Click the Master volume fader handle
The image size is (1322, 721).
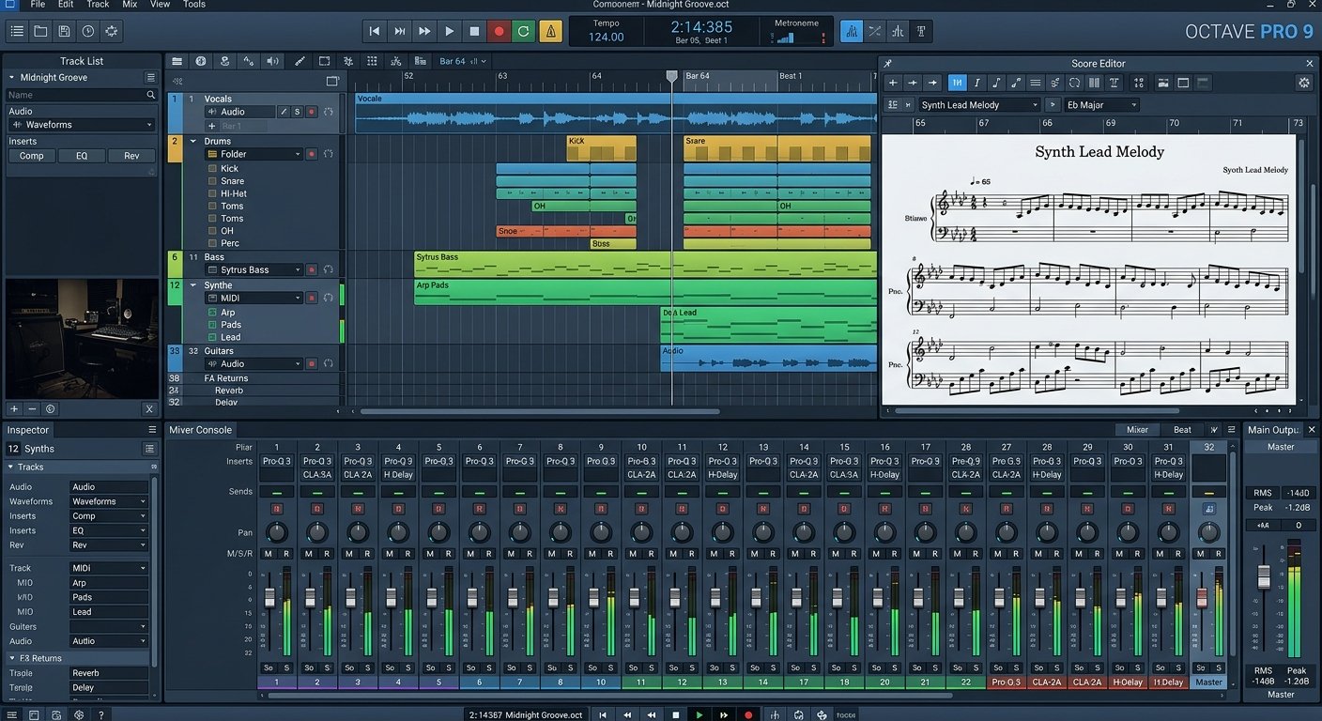[x=1264, y=577]
